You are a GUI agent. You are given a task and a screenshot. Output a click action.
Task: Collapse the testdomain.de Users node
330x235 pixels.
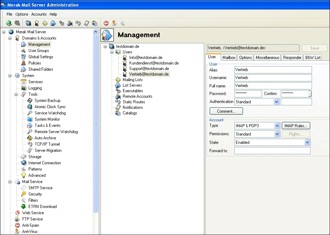click(112, 52)
